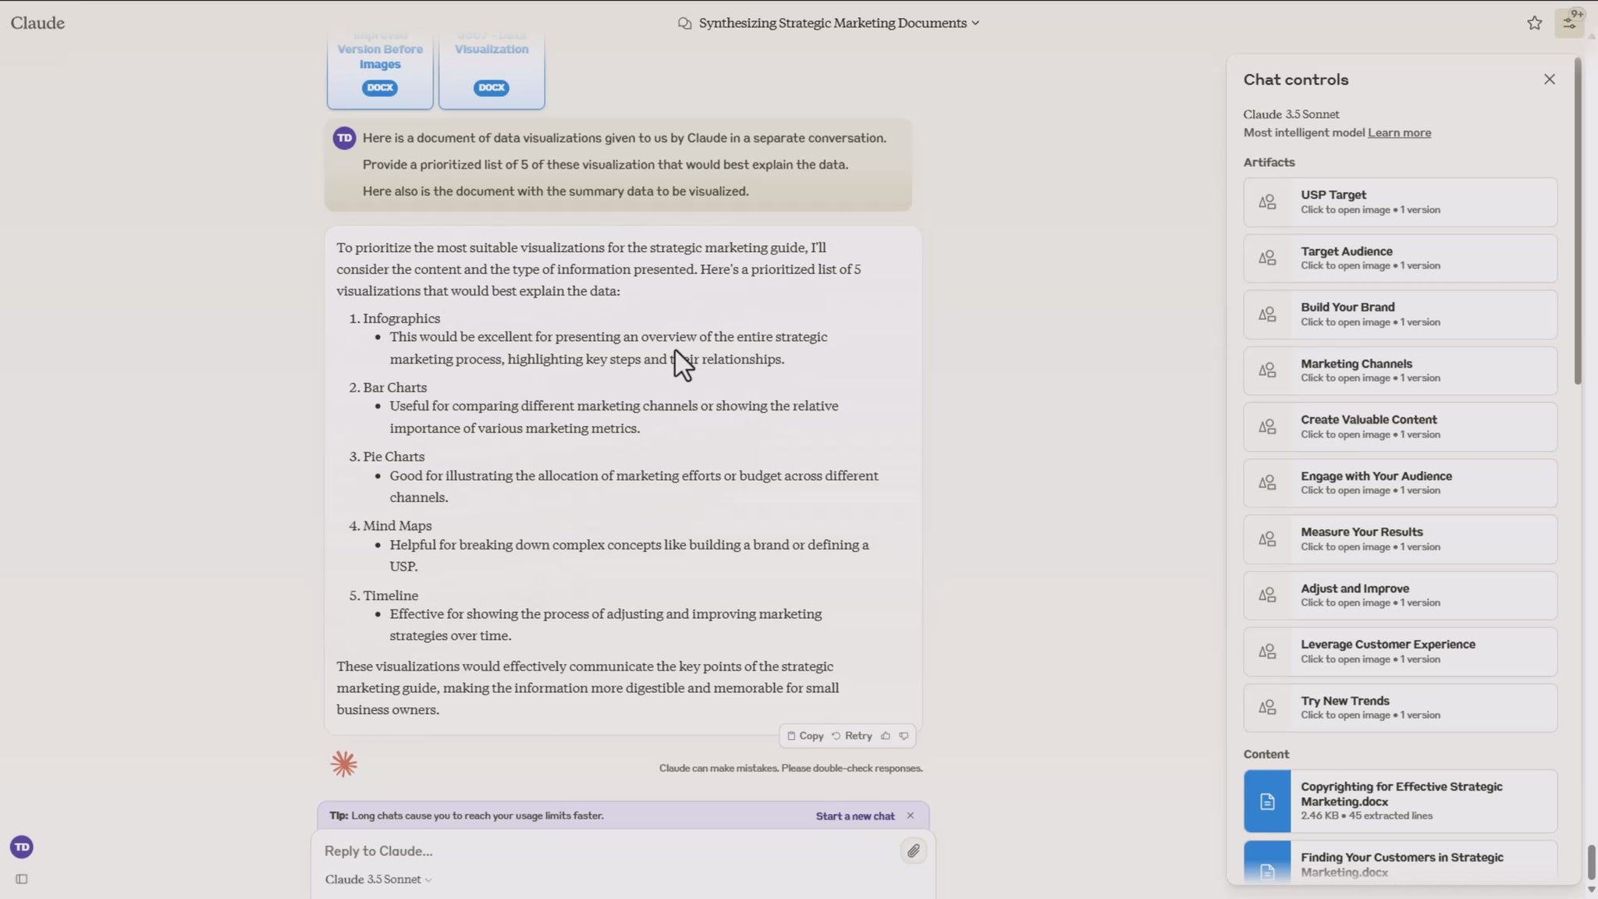
Task: Click the paperclip attach file icon
Action: 913,851
